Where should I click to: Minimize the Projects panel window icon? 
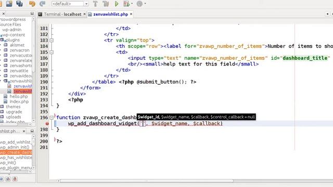tap(32, 14)
